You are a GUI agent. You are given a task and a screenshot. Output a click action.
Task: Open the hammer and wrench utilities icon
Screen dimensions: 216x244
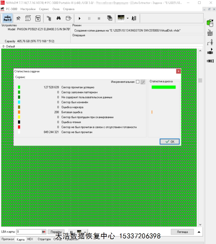coord(18,18)
